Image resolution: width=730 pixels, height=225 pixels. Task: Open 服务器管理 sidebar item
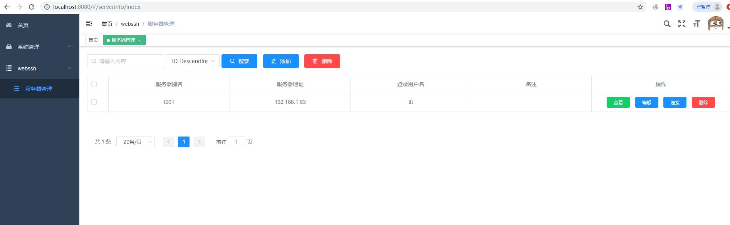tap(40, 88)
